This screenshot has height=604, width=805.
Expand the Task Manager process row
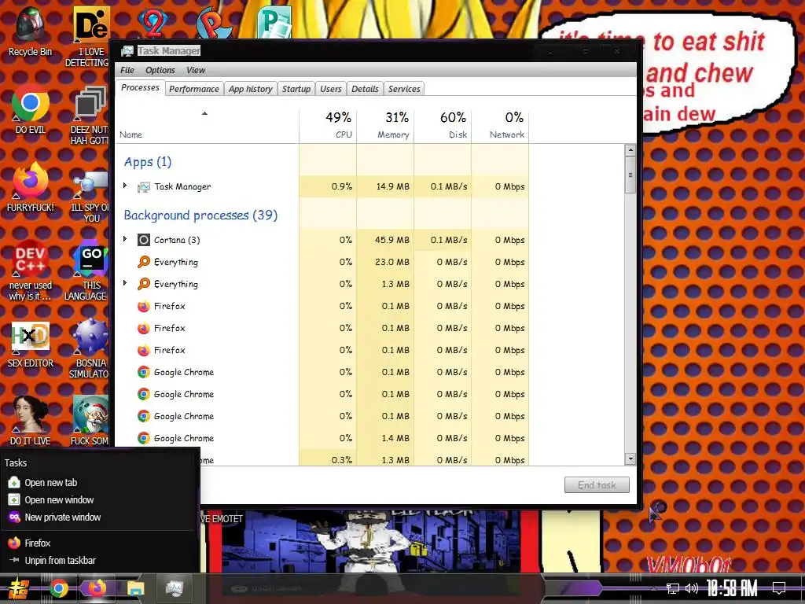pos(125,186)
